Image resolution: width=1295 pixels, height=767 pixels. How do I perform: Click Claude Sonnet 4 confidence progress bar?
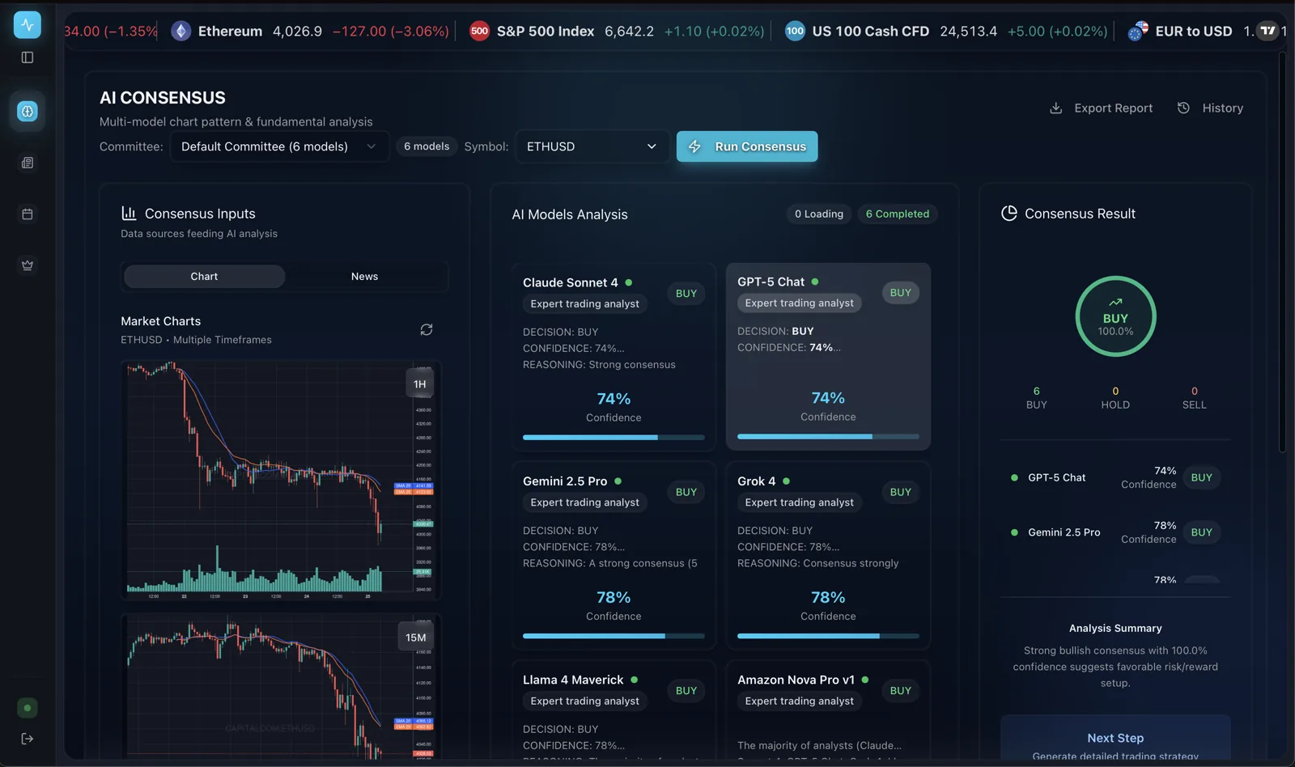point(614,438)
